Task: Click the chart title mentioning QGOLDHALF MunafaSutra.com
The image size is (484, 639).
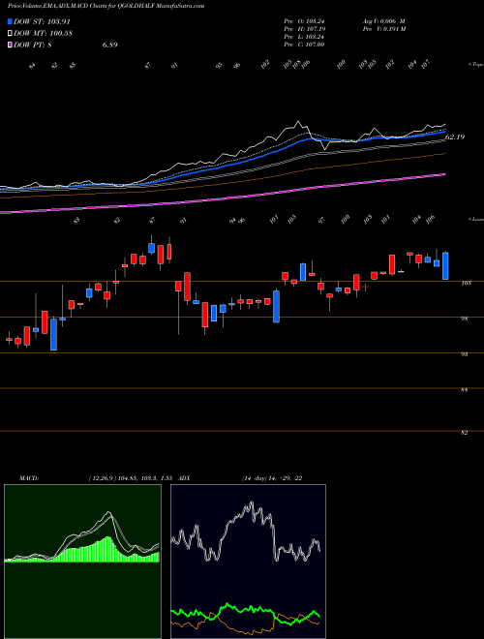Action: [x=106, y=7]
